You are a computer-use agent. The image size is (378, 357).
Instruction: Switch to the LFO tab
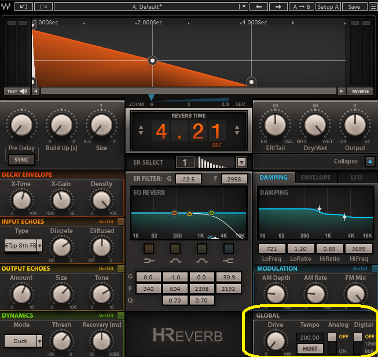click(357, 177)
